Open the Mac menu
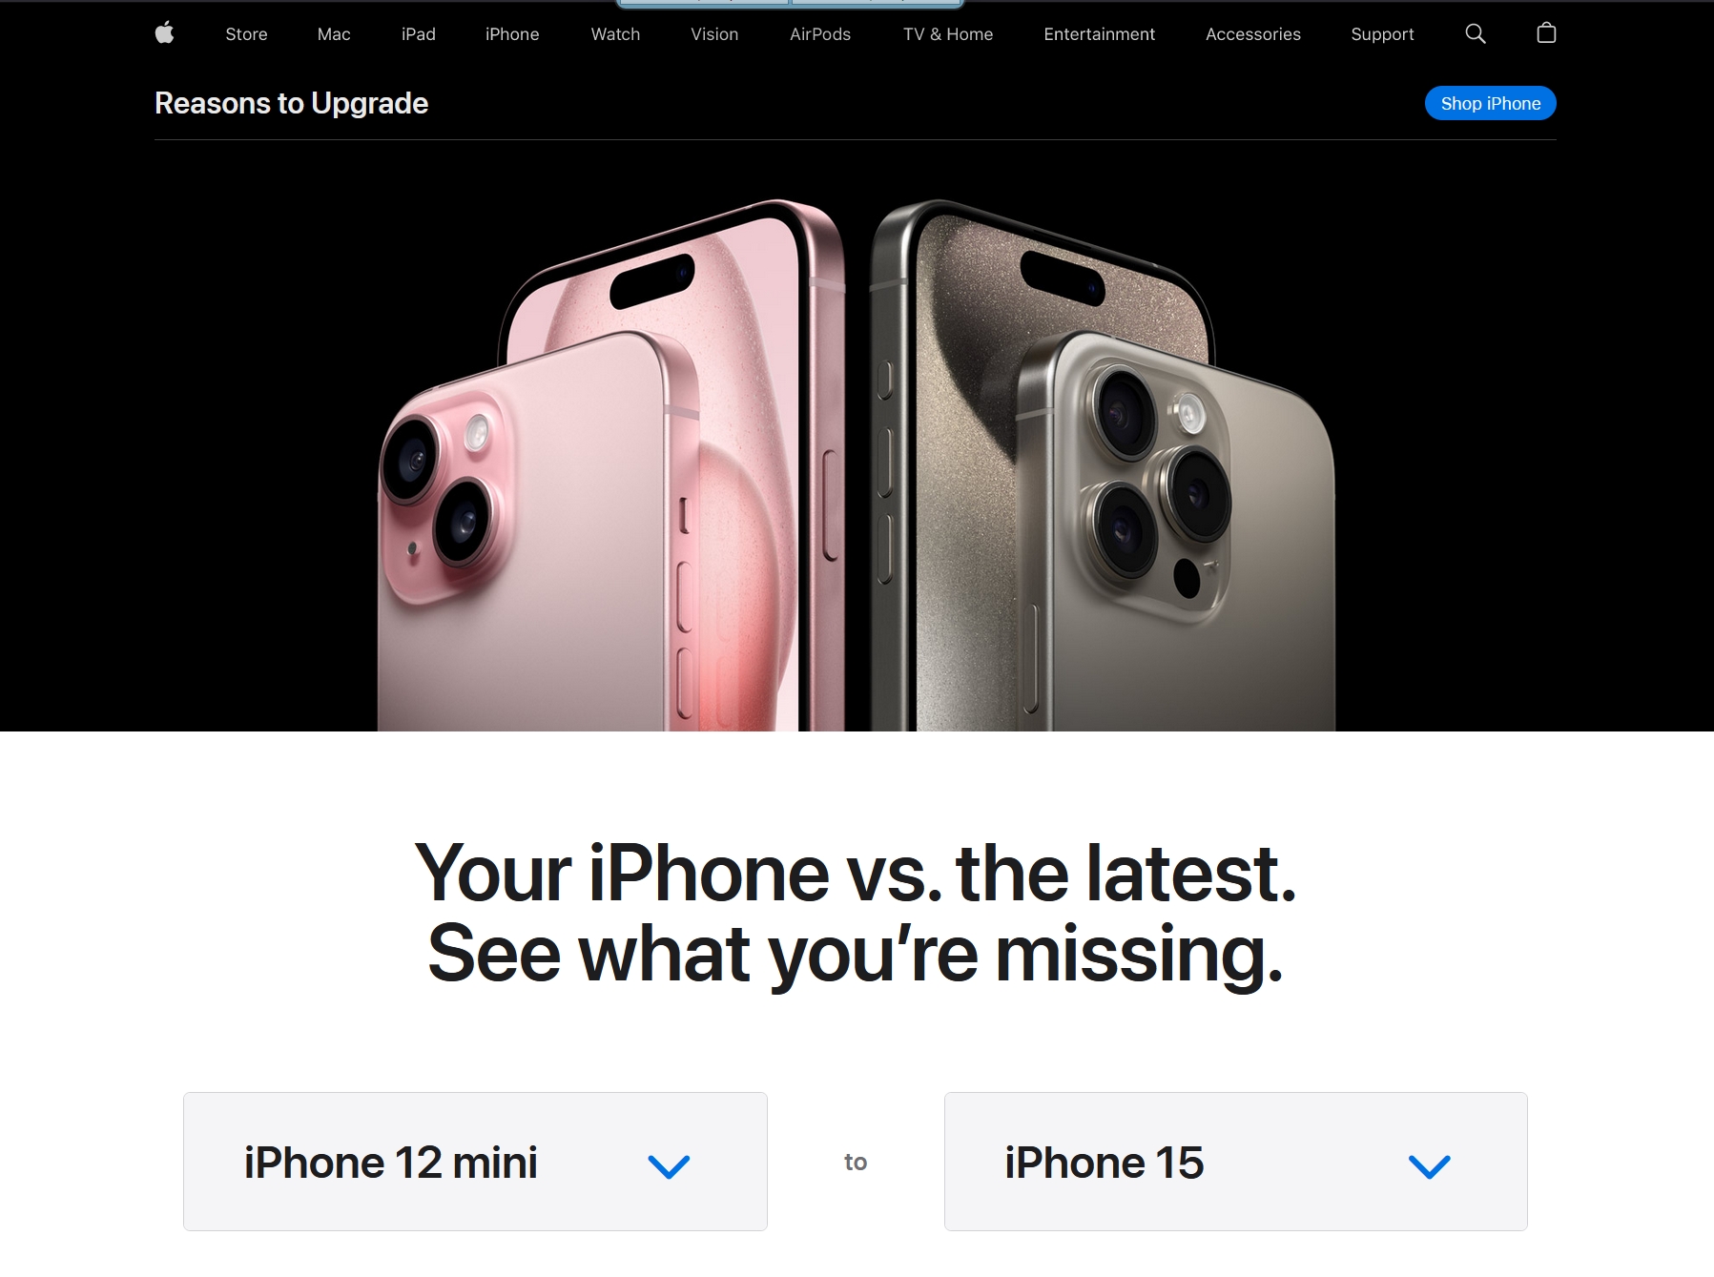This screenshot has width=1714, height=1277. pyautogui.click(x=334, y=34)
